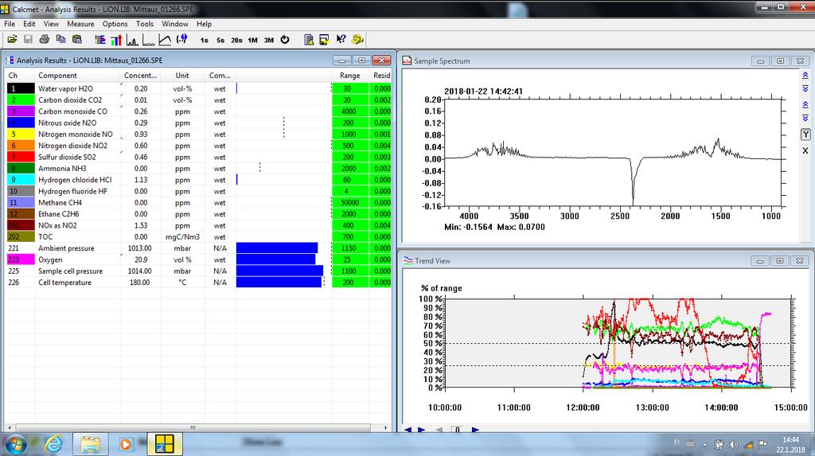The image size is (815, 456).
Task: Set measurement time to 3M
Action: (269, 40)
